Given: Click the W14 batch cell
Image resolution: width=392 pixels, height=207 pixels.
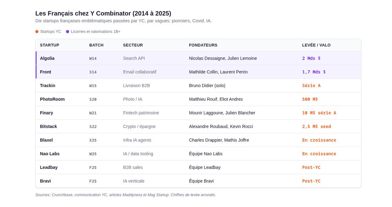Looking at the screenshot, I should coord(93,58).
